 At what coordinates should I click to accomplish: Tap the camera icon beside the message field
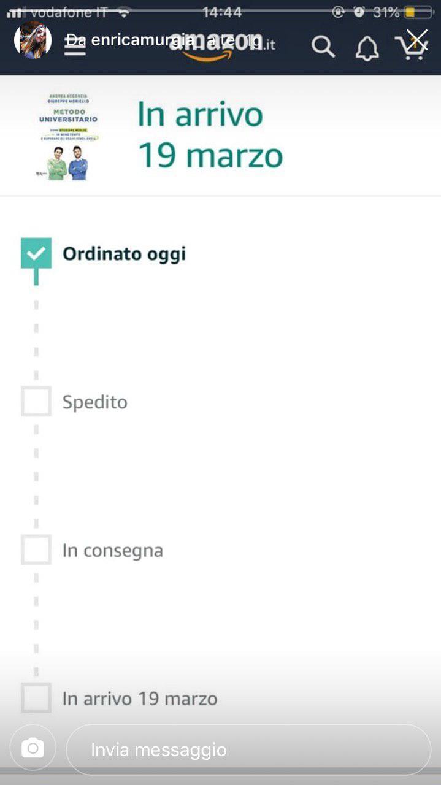click(x=33, y=748)
